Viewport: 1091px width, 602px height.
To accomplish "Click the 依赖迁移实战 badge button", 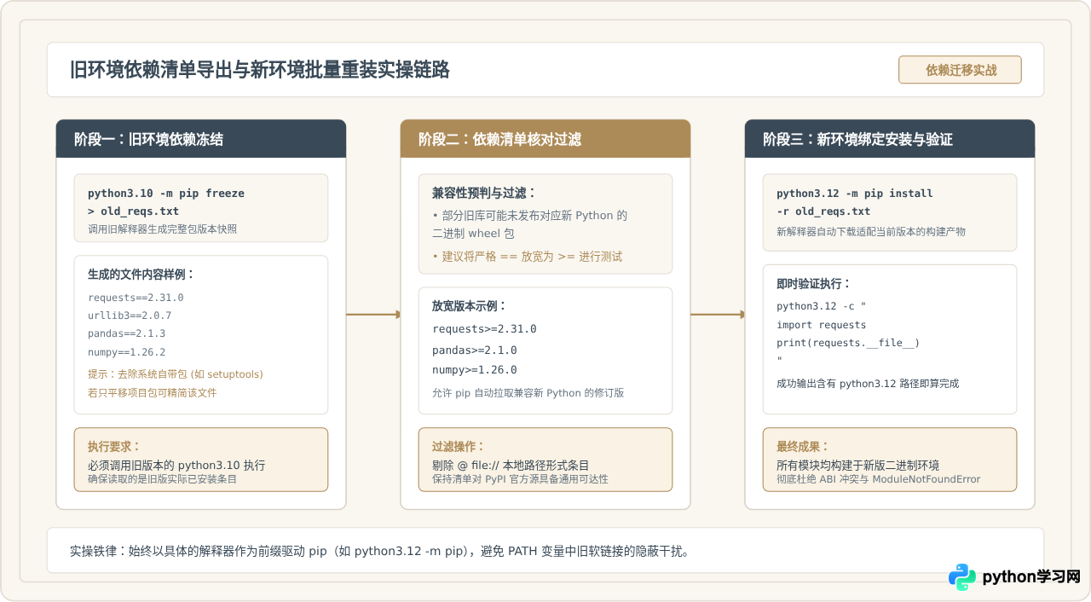I will coord(960,70).
